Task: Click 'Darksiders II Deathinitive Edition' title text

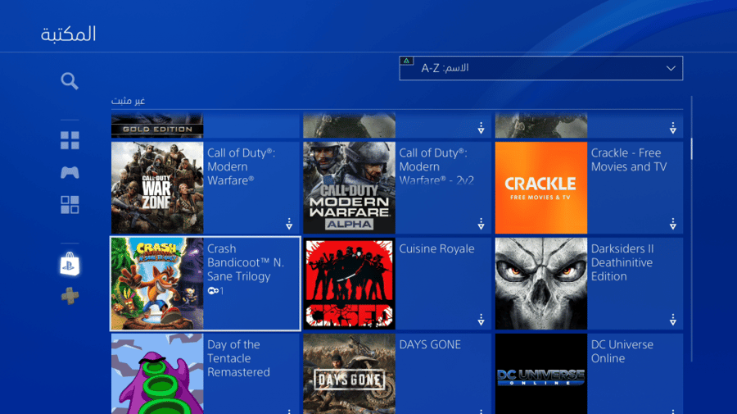Action: click(x=622, y=262)
